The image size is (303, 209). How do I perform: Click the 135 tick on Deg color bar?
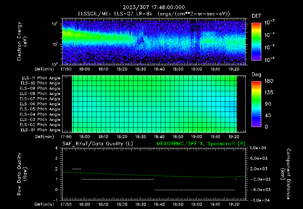tap(269, 93)
